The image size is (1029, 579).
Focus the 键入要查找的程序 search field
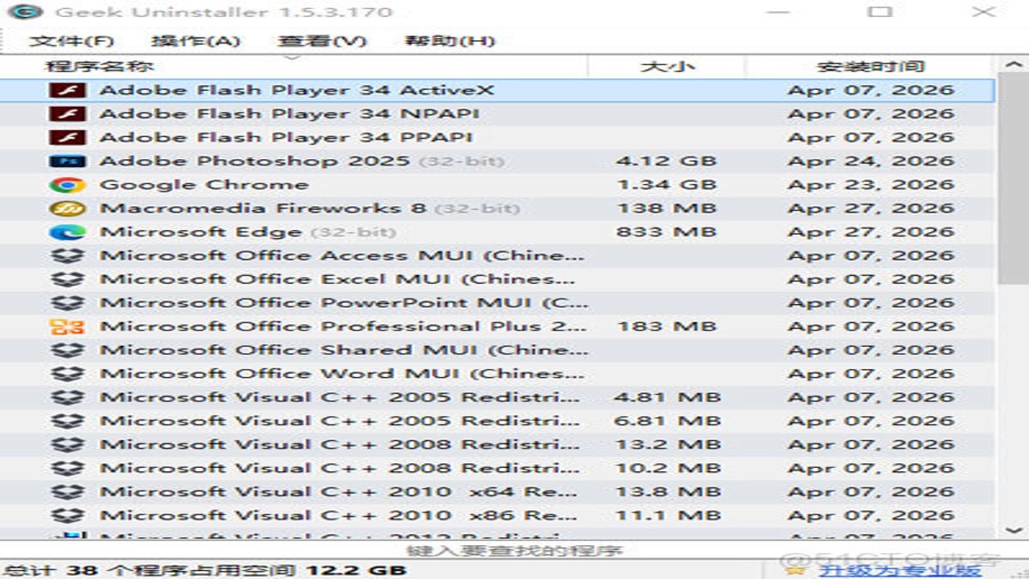(x=514, y=551)
